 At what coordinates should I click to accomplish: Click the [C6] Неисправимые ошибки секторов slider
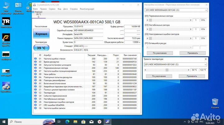(x=169, y=38)
